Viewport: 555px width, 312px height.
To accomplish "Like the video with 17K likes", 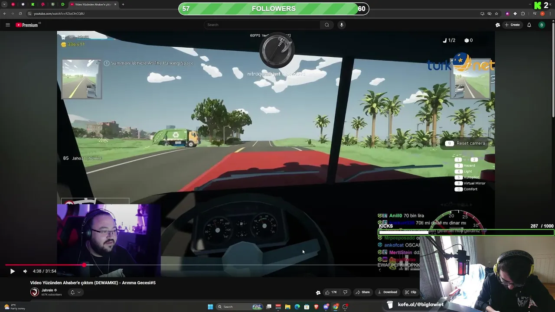I will tap(331, 292).
